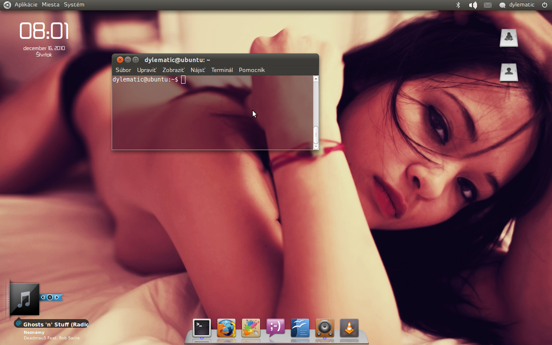Open terminal Zobraziť menu
This screenshot has height=345, width=552.
tap(174, 70)
